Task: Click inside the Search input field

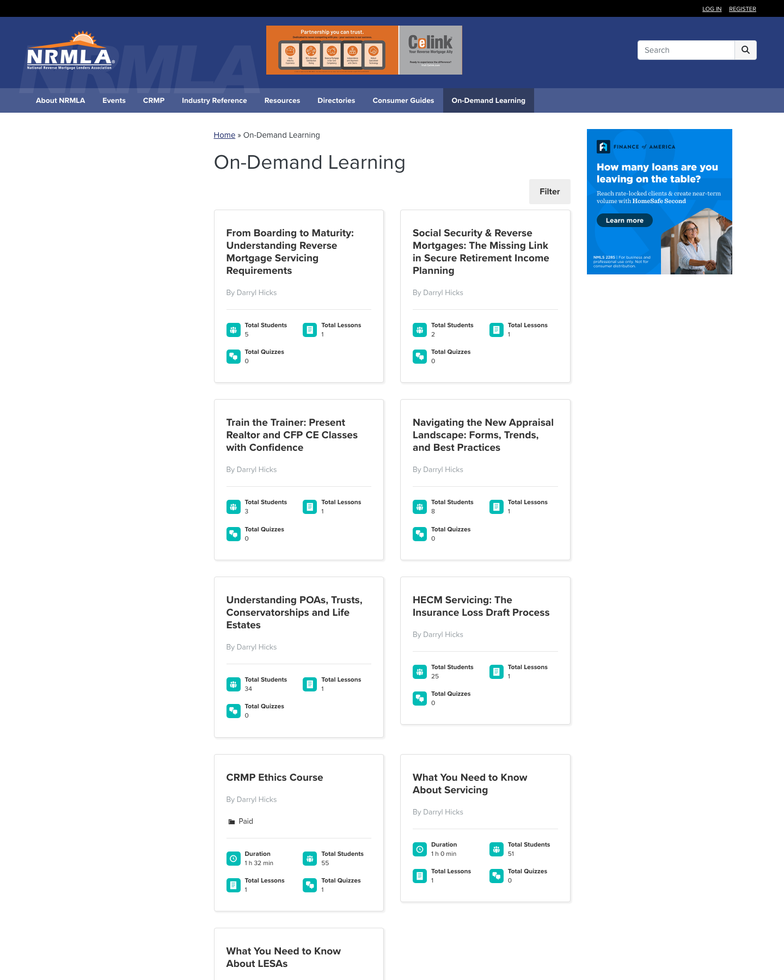Action: (x=686, y=50)
